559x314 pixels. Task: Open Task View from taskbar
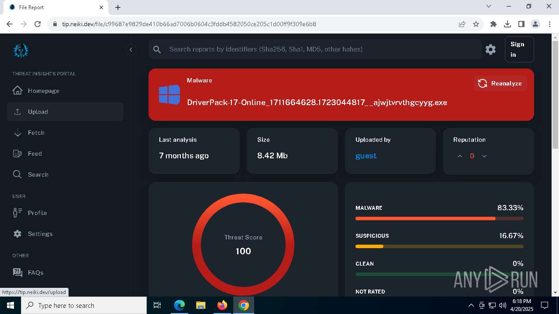tap(157, 305)
